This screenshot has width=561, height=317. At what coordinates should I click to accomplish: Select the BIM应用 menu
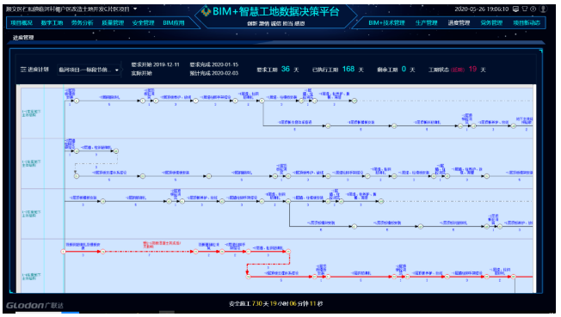pyautogui.click(x=174, y=23)
